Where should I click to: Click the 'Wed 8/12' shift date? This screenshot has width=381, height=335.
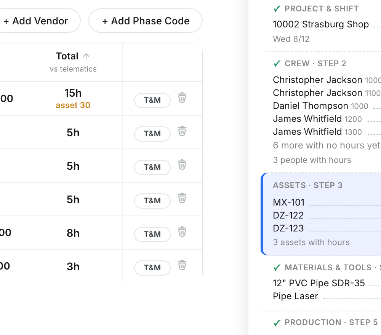[291, 39]
